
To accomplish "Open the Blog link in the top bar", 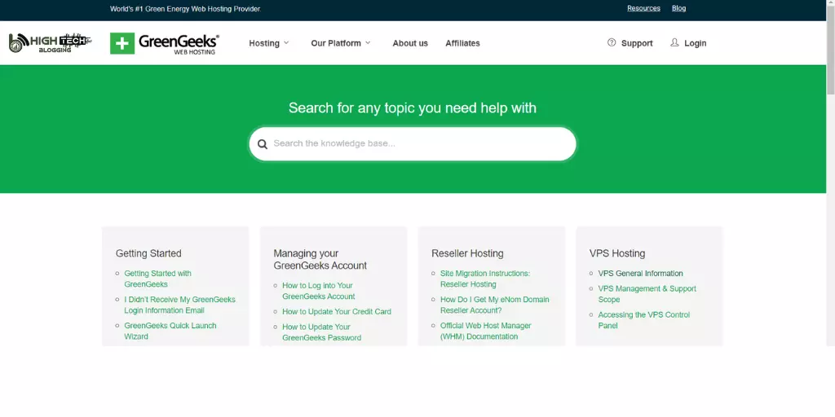I will pos(678,8).
